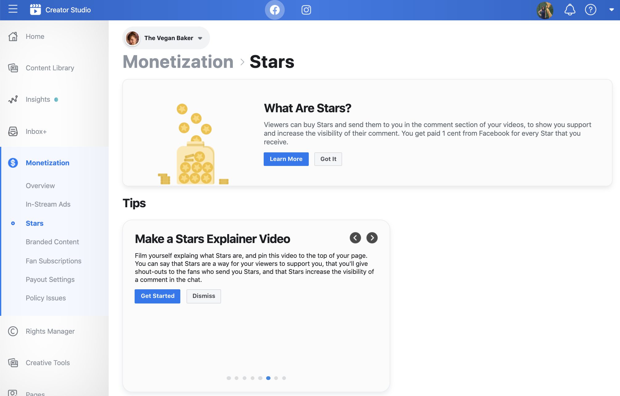Screen dimensions: 620x396
Task: Open The Vegan Baker page selector dropdown
Action: pos(166,38)
